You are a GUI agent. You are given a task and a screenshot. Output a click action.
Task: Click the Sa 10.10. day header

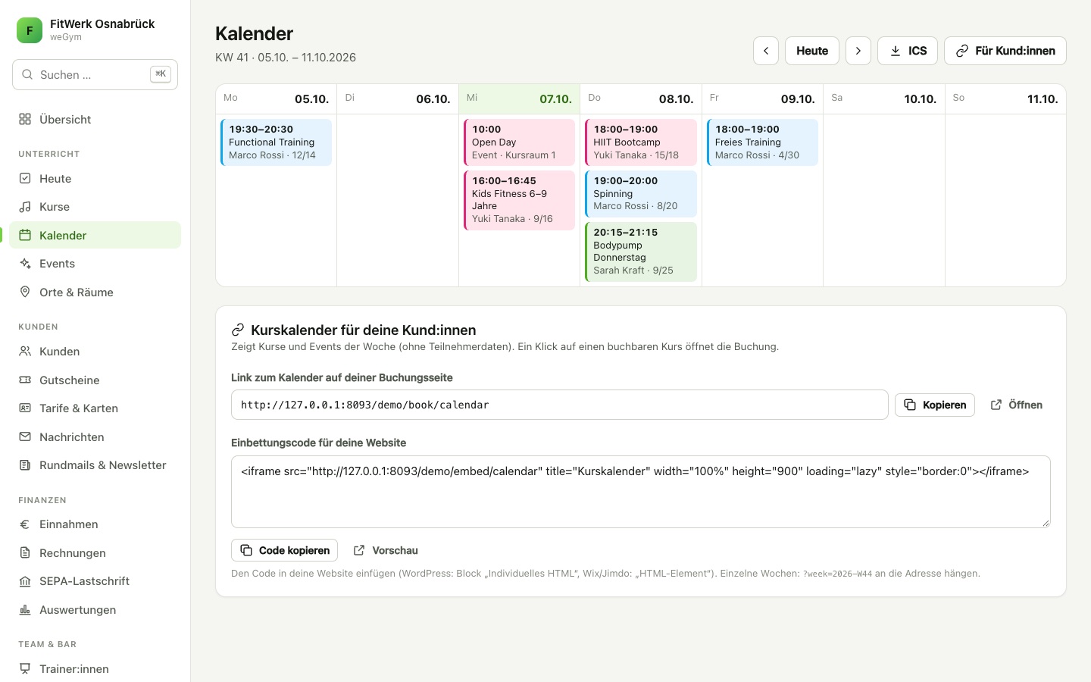[883, 99]
